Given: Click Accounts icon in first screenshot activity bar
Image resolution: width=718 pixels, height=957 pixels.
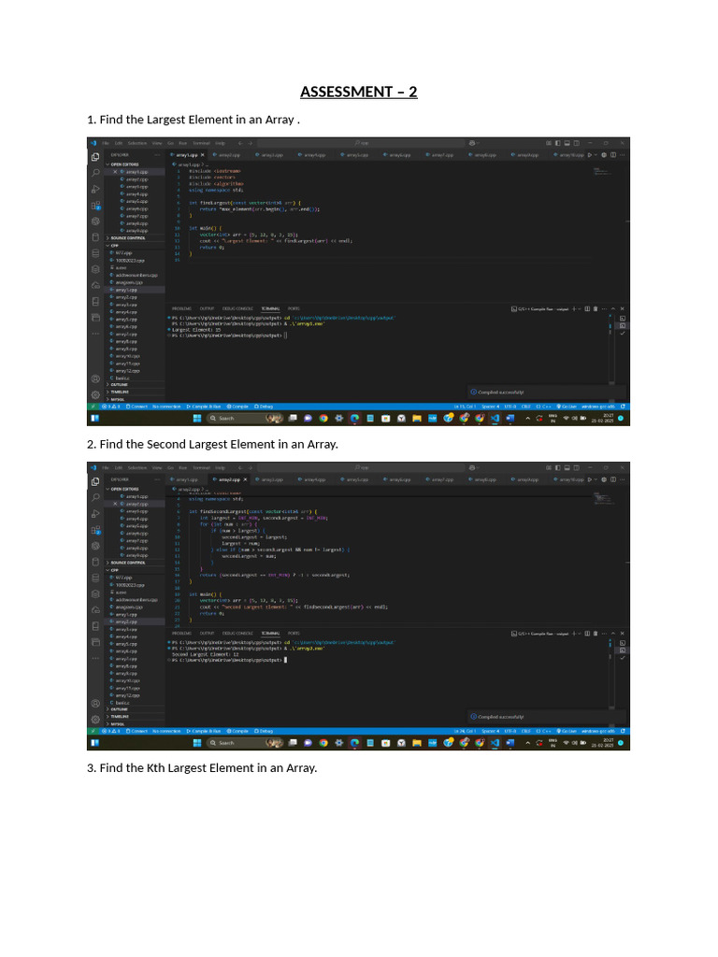Looking at the screenshot, I should (x=95, y=379).
